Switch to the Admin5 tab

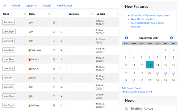click(16, 5)
